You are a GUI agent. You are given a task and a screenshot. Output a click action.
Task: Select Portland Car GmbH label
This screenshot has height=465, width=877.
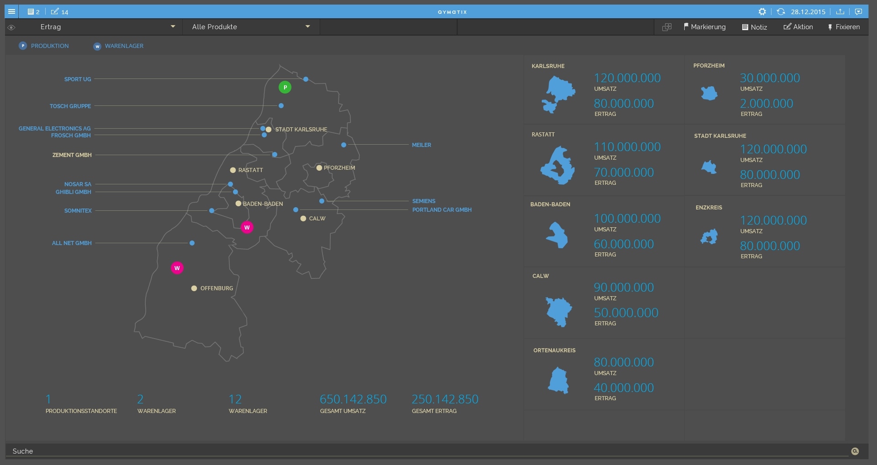tap(442, 210)
